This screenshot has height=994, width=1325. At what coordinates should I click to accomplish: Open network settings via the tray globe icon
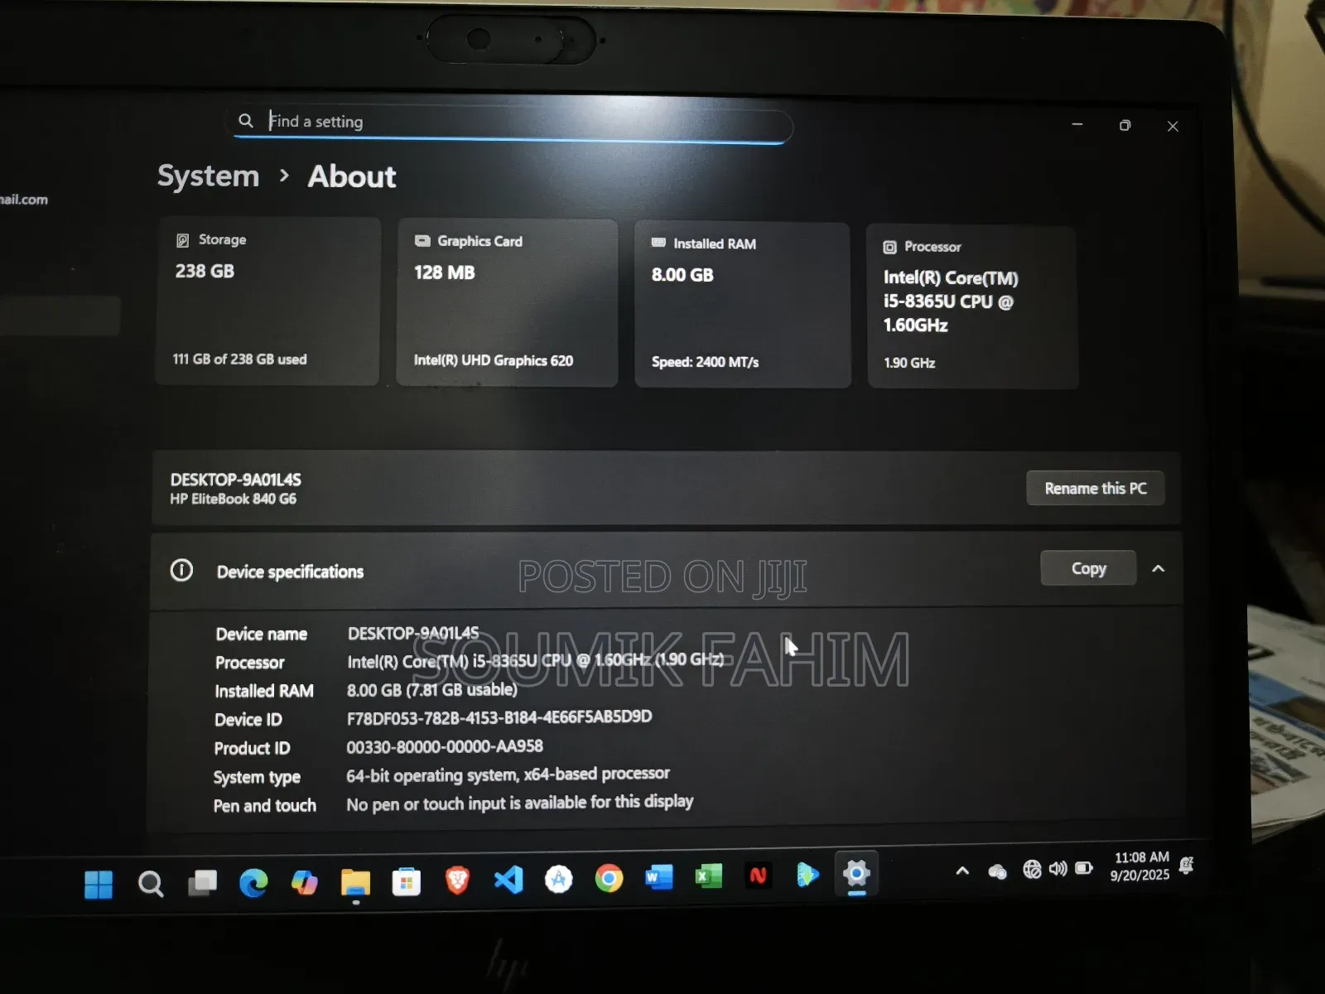pyautogui.click(x=1031, y=868)
